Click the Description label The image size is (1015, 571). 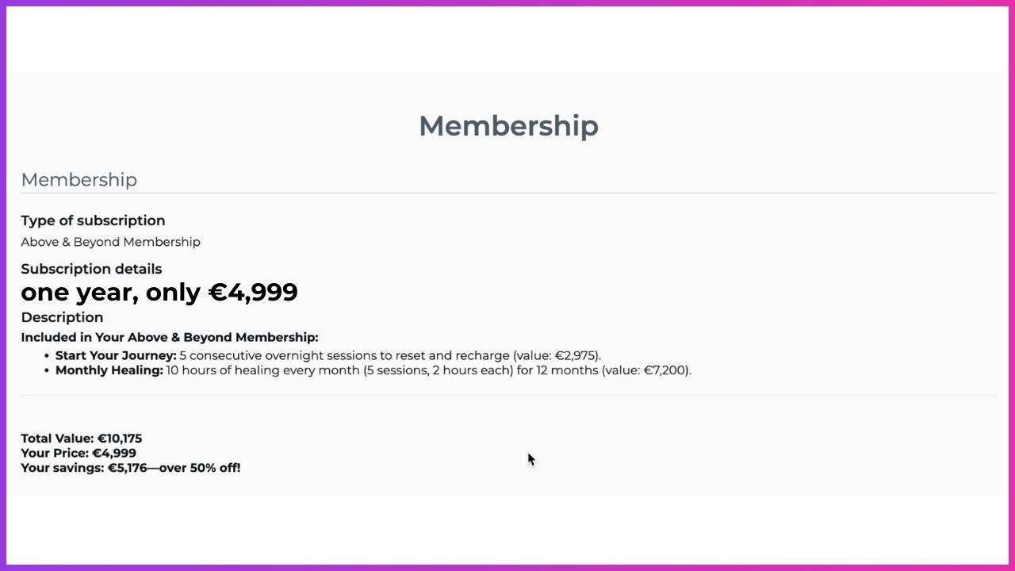62,317
